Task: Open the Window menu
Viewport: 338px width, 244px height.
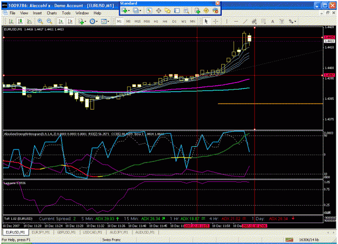Action: 82,13
